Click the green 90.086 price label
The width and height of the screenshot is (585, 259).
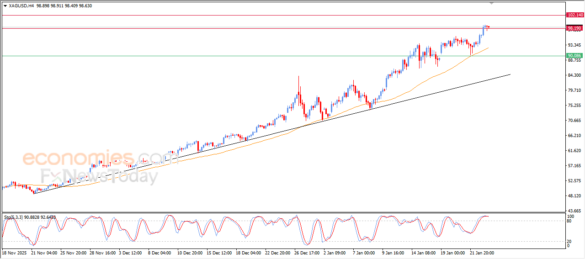pos(574,56)
